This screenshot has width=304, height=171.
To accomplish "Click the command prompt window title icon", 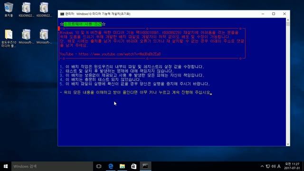I will point(62,14).
